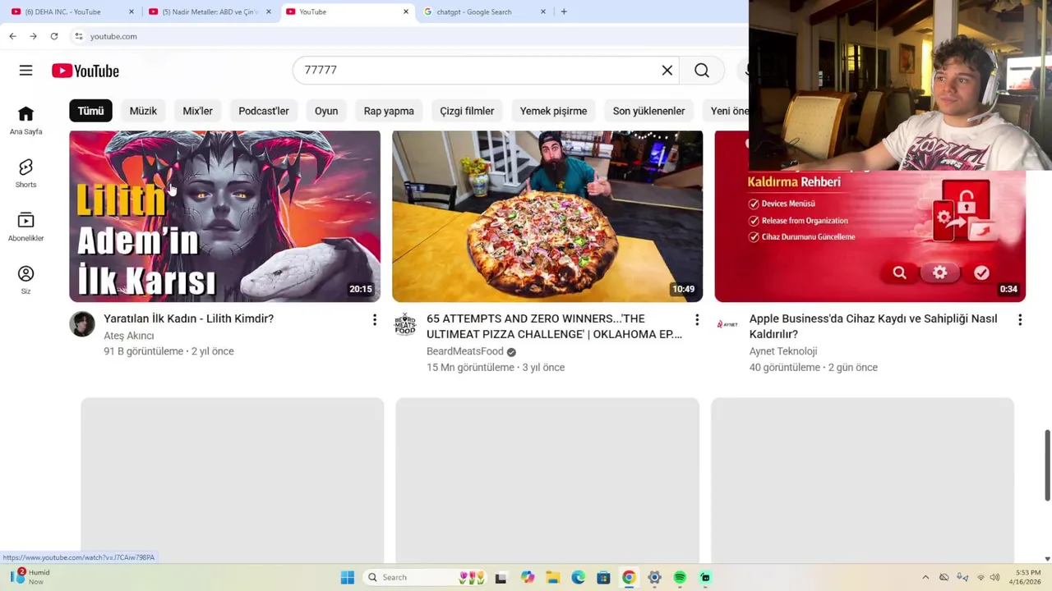Viewport: 1052px width, 591px height.
Task: Open Spotify from taskbar
Action: [x=680, y=578]
